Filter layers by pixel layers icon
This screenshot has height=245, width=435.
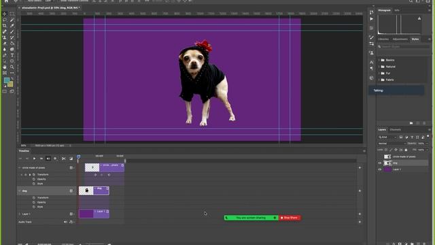point(401,137)
